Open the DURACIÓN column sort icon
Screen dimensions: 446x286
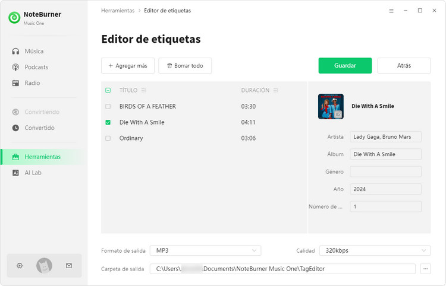click(x=275, y=90)
